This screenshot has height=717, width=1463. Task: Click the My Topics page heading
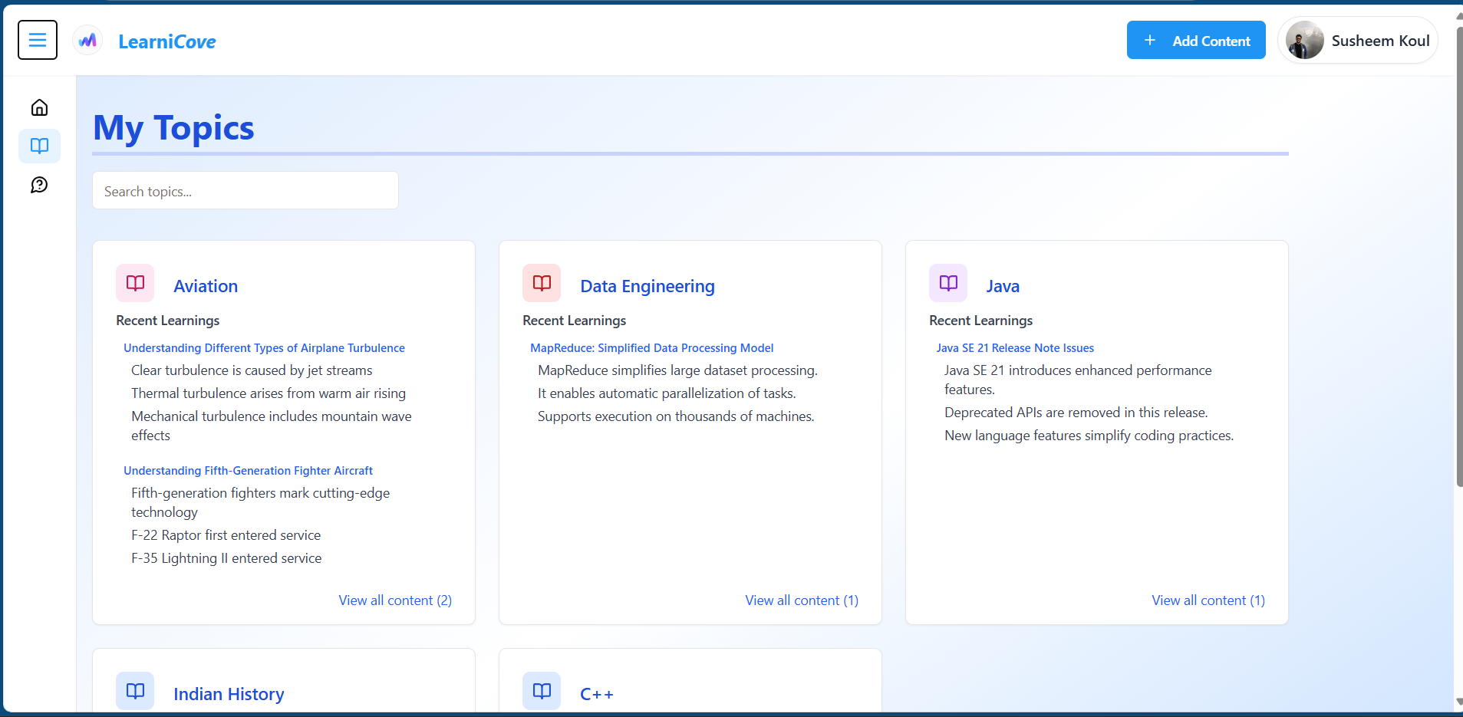click(173, 128)
